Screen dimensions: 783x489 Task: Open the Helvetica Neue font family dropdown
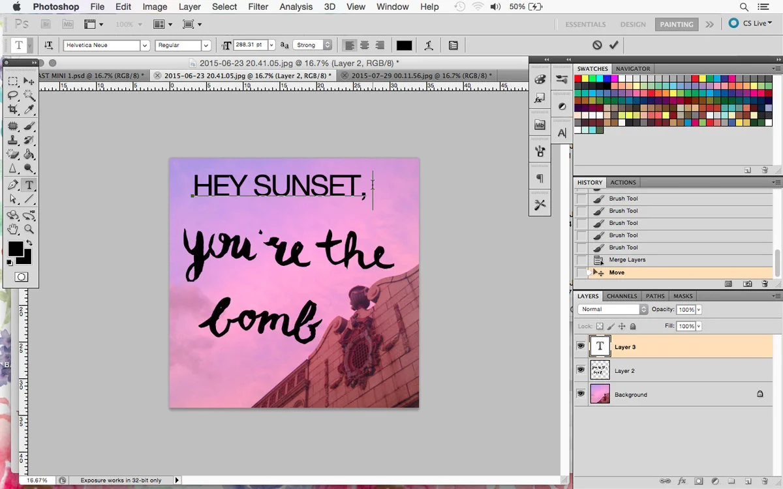[x=145, y=45]
